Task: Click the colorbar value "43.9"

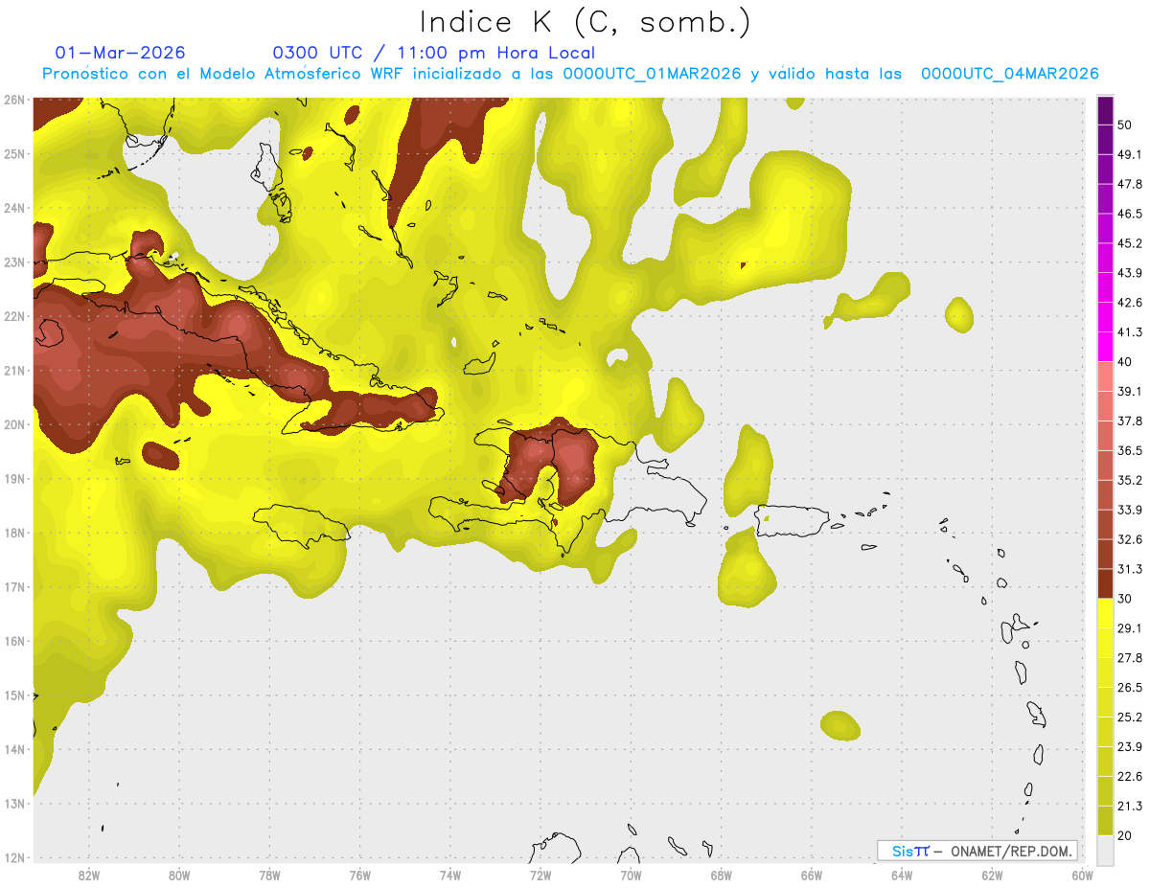Action: [1129, 273]
